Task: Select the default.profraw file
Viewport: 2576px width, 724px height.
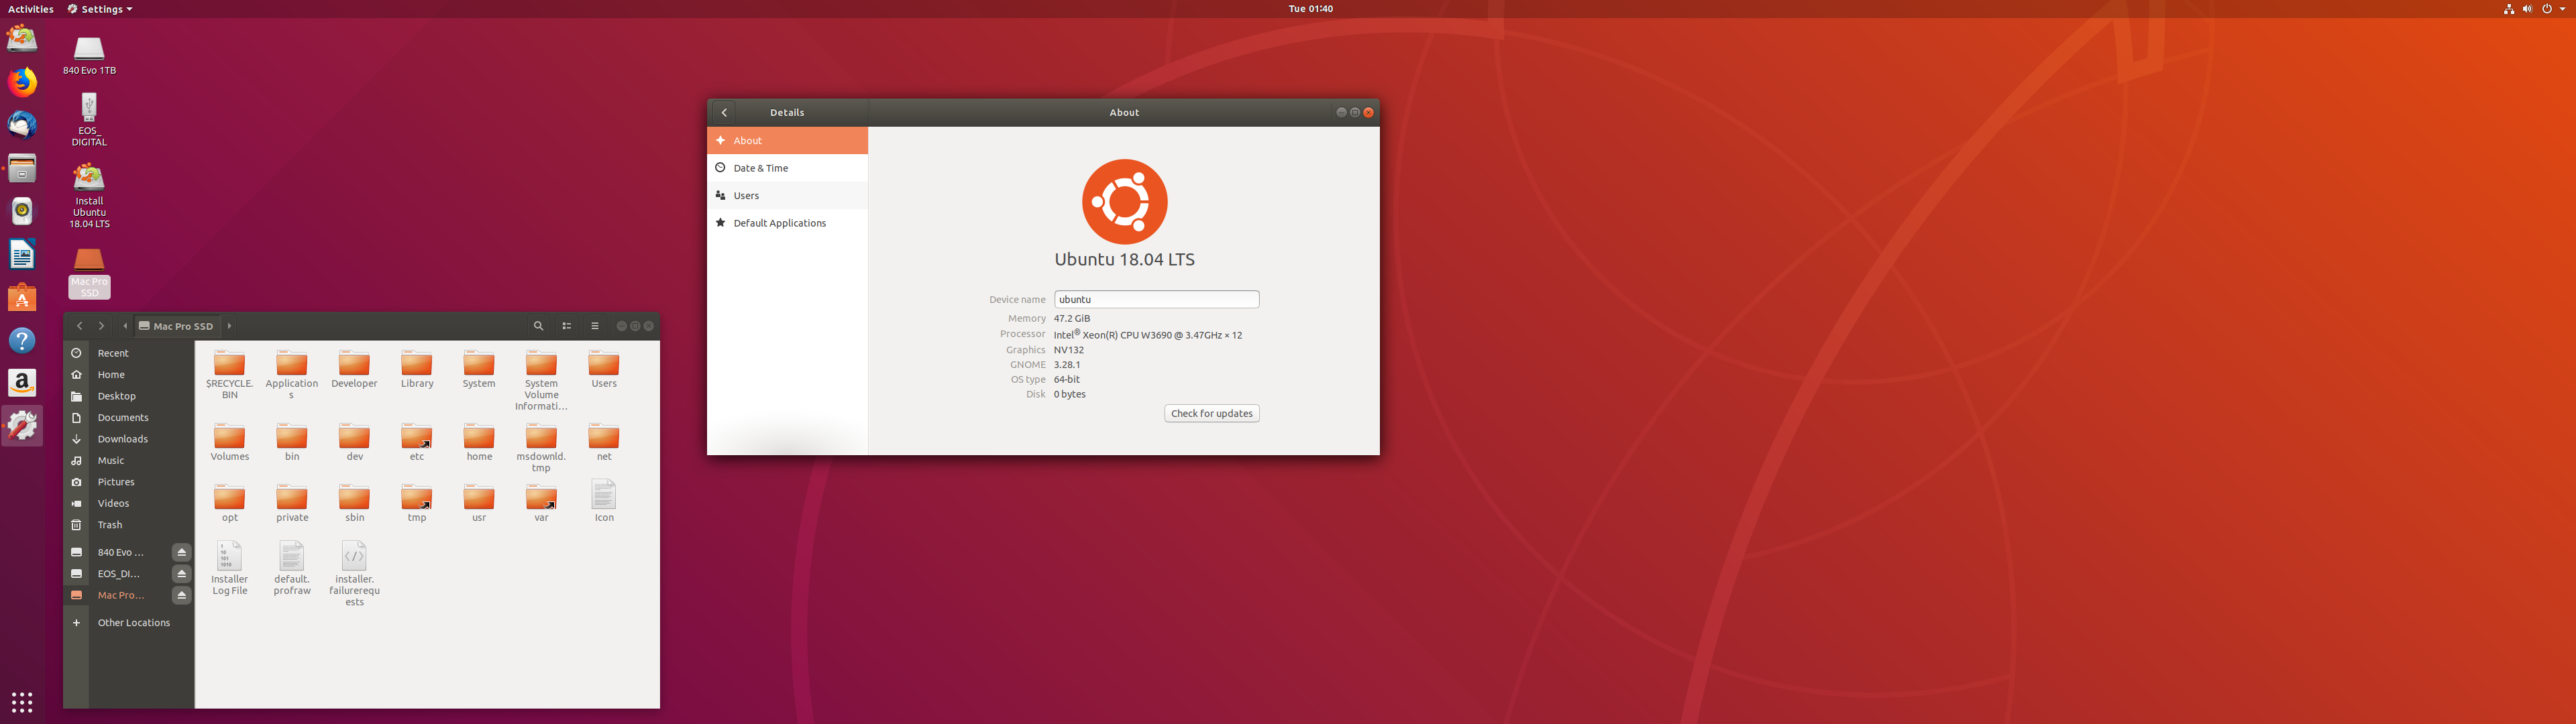Action: click(292, 568)
